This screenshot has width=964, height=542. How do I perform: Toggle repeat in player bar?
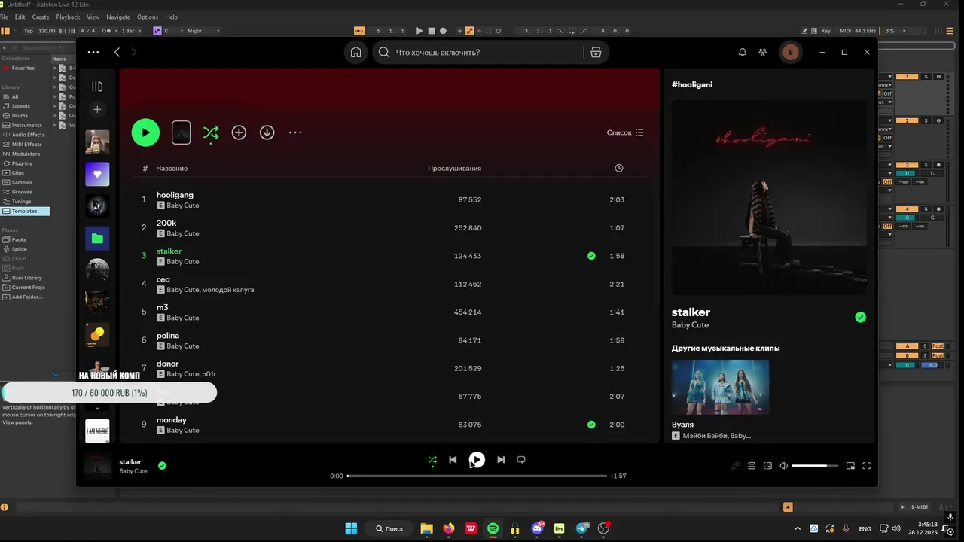pyautogui.click(x=521, y=460)
